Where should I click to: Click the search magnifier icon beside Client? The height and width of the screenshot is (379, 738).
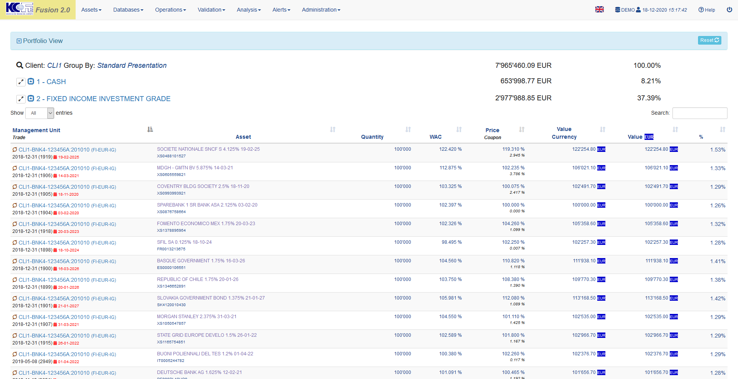(x=19, y=65)
